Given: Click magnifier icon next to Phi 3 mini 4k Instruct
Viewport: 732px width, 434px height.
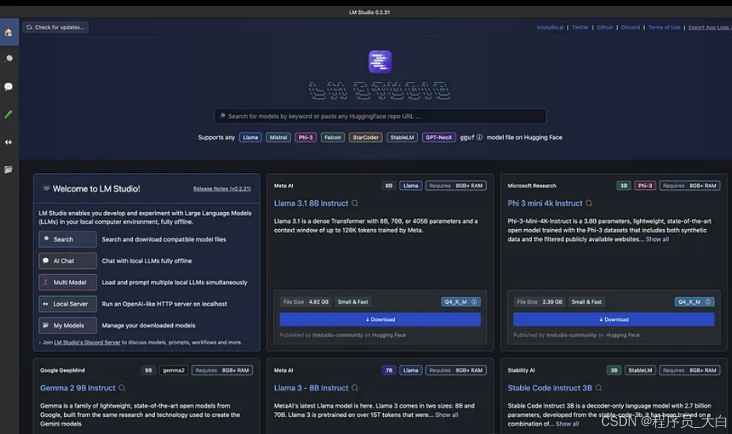Looking at the screenshot, I should pos(589,203).
